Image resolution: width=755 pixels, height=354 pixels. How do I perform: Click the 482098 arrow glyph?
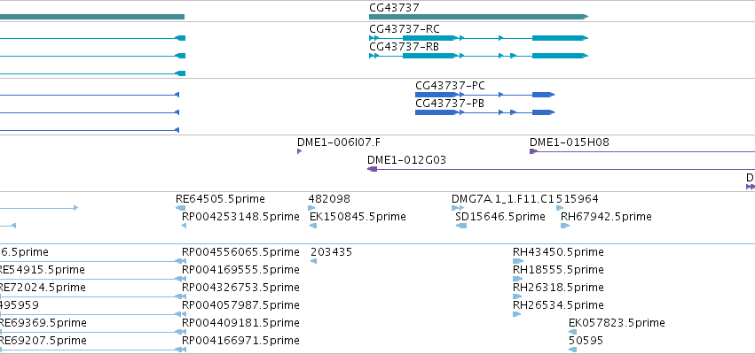point(311,208)
